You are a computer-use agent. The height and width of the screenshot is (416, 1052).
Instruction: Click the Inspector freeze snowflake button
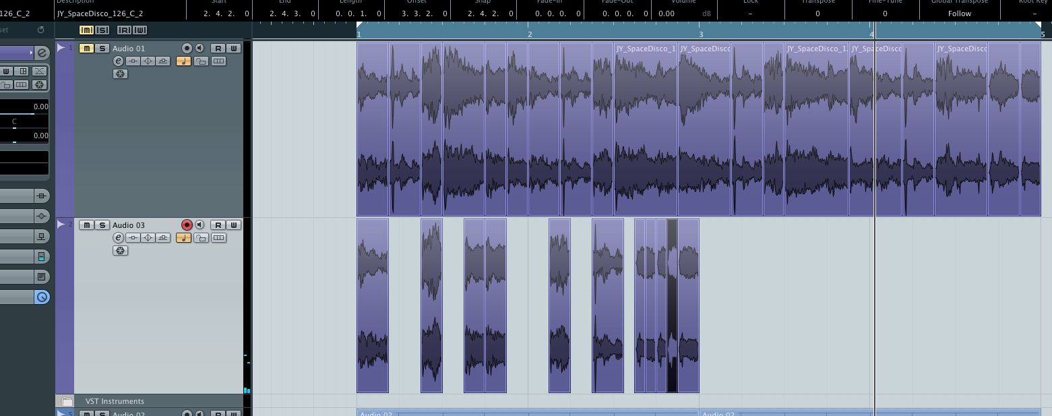click(x=40, y=84)
